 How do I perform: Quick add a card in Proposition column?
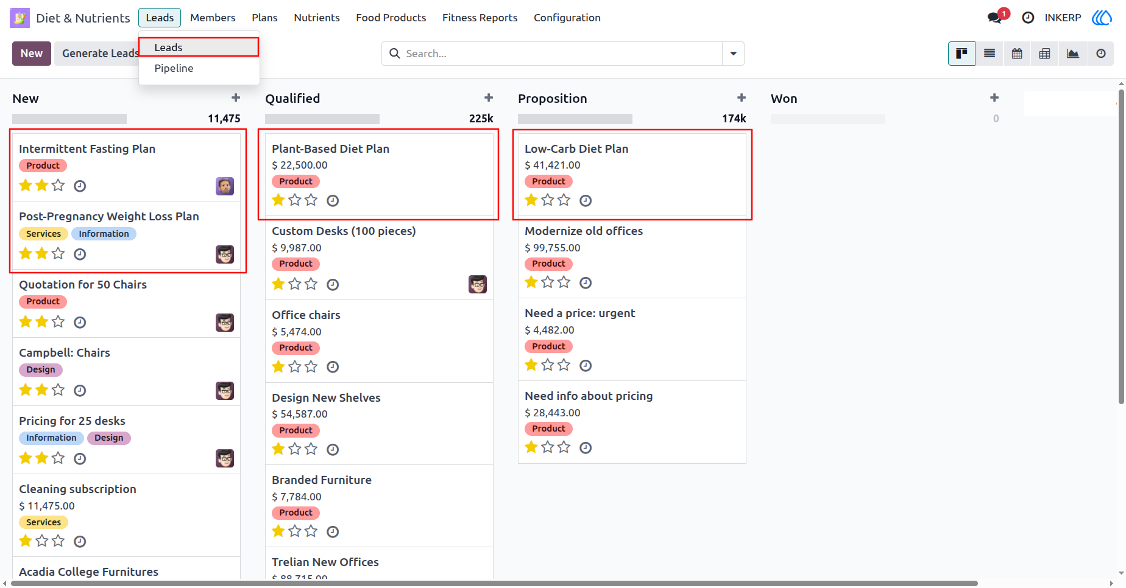click(x=742, y=98)
